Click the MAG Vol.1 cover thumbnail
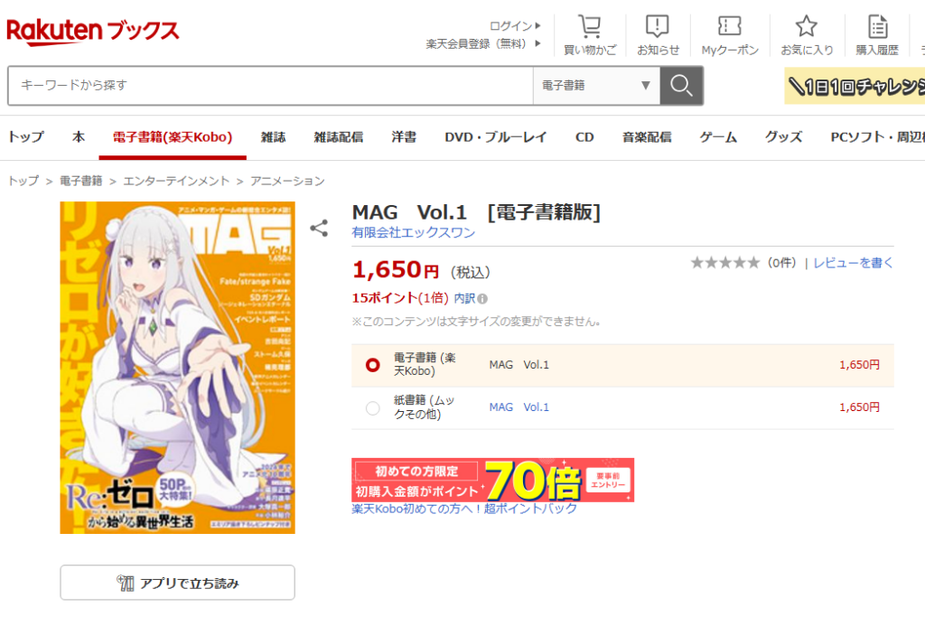925x617 pixels. (x=178, y=368)
